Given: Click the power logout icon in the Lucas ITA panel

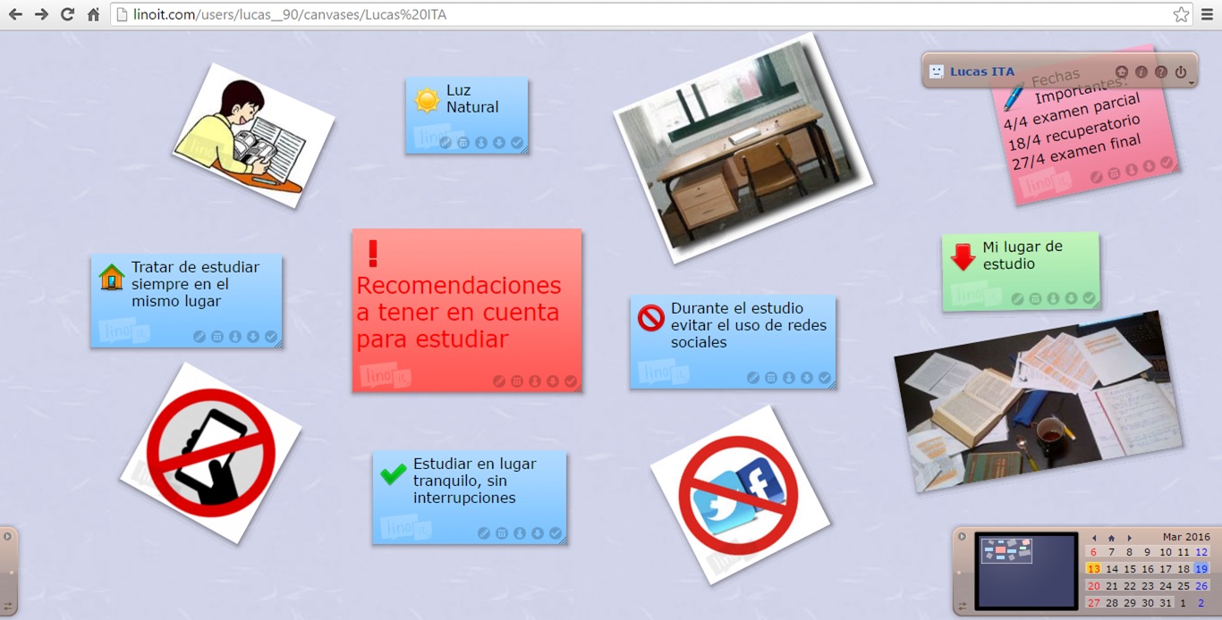Looking at the screenshot, I should [1181, 71].
